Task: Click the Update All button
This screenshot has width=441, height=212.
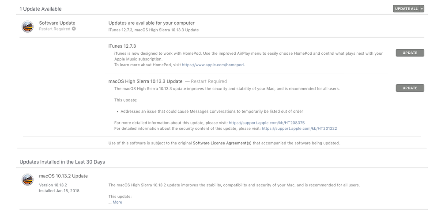Action: pyautogui.click(x=407, y=9)
